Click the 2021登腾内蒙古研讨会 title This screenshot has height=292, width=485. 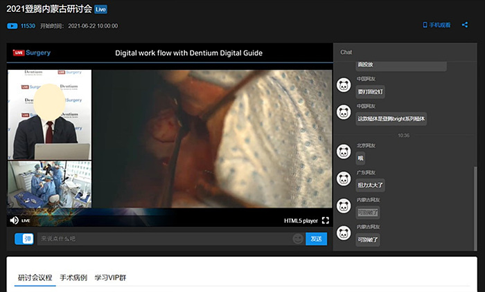(49, 9)
